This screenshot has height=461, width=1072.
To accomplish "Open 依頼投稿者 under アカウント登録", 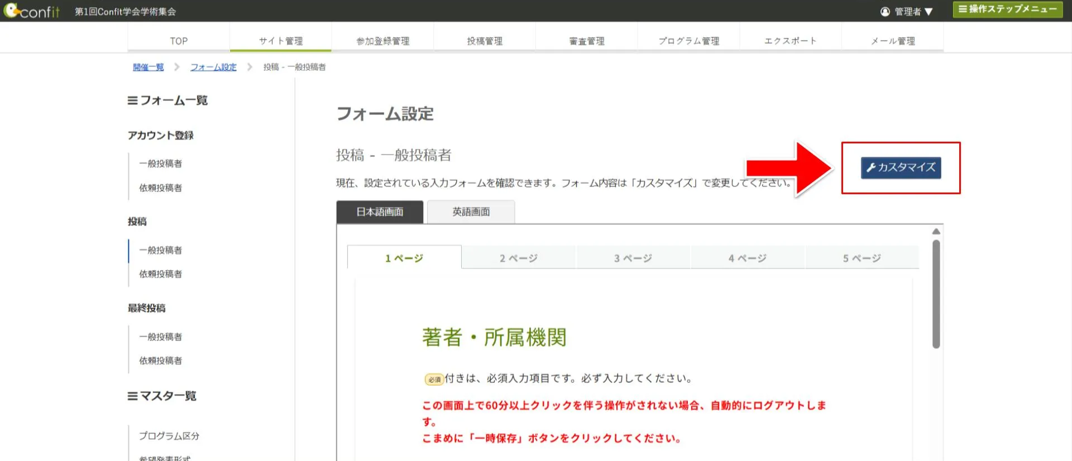I will (161, 188).
